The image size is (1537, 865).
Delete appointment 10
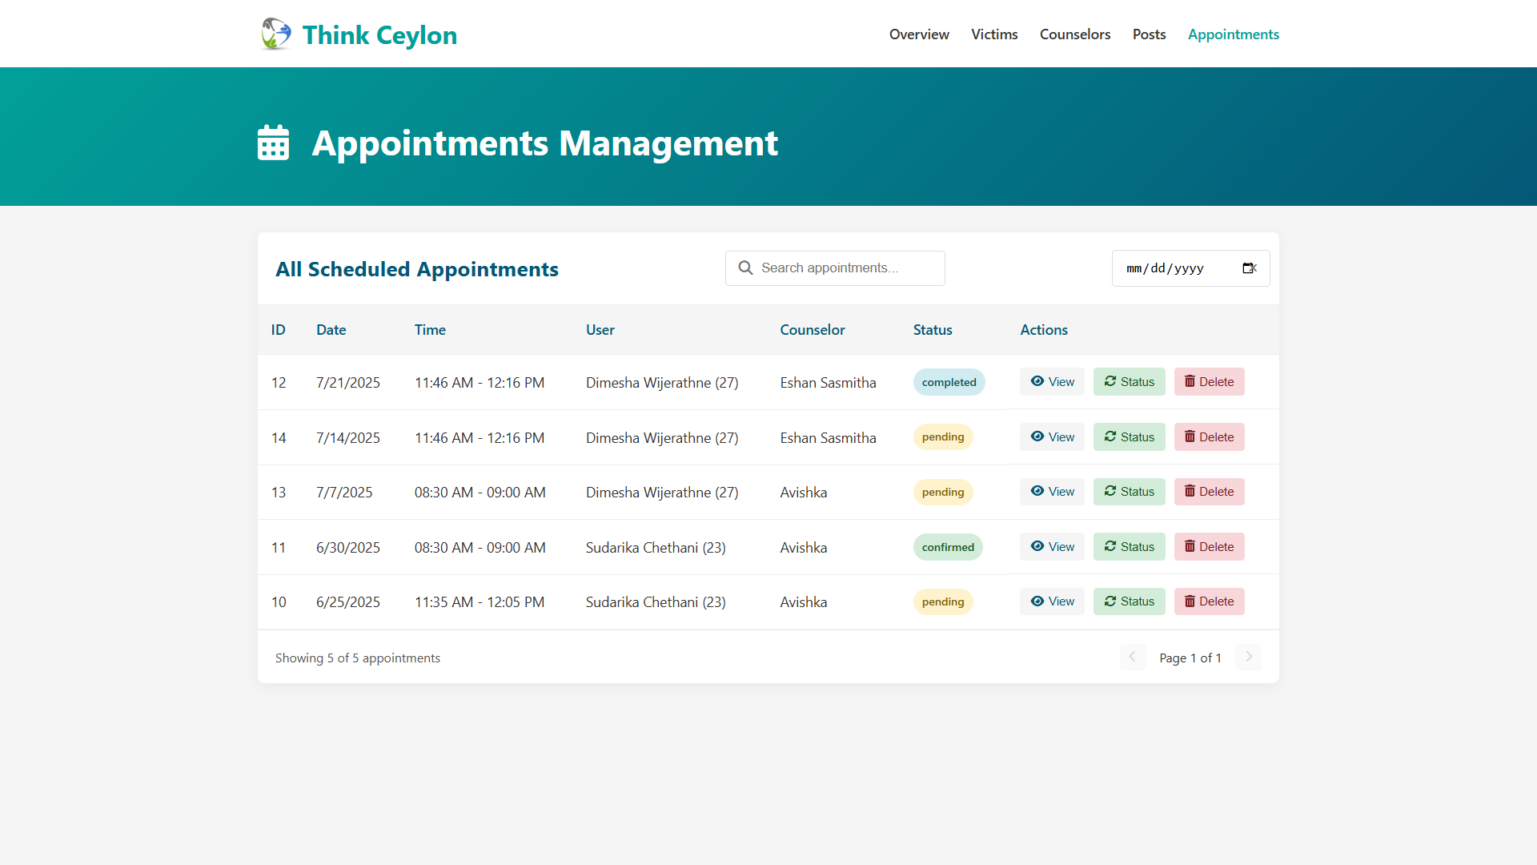pyautogui.click(x=1210, y=601)
